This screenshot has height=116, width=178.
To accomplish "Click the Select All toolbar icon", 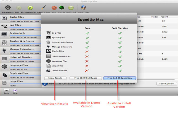I will [x=19, y=8].
